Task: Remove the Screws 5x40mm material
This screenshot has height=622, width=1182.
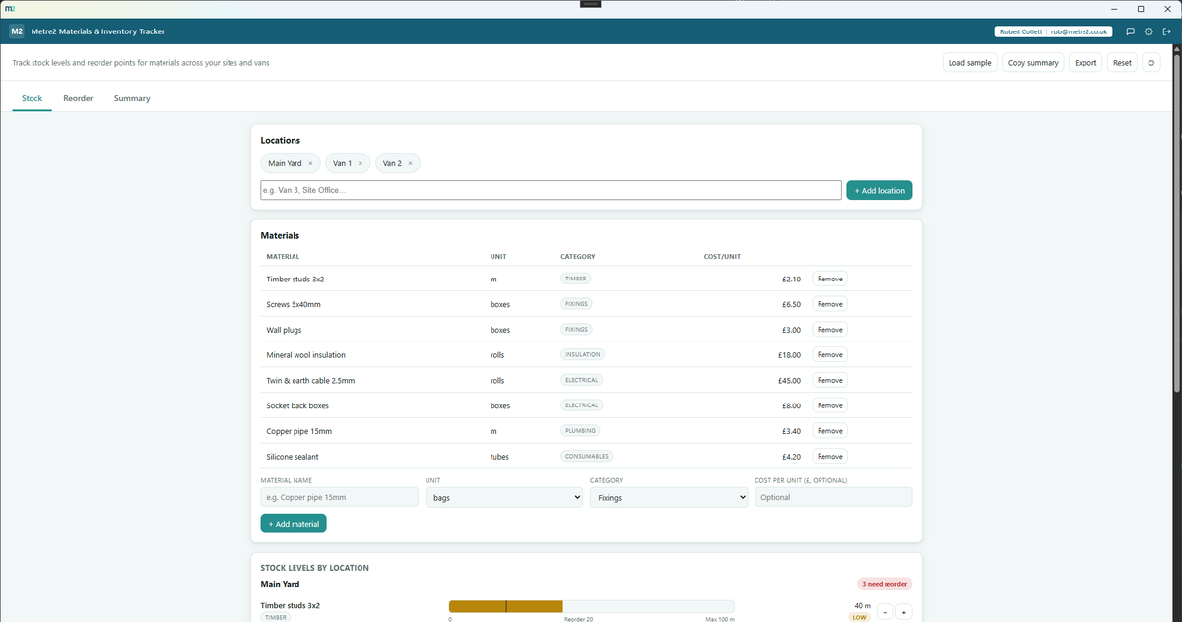Action: coord(830,304)
